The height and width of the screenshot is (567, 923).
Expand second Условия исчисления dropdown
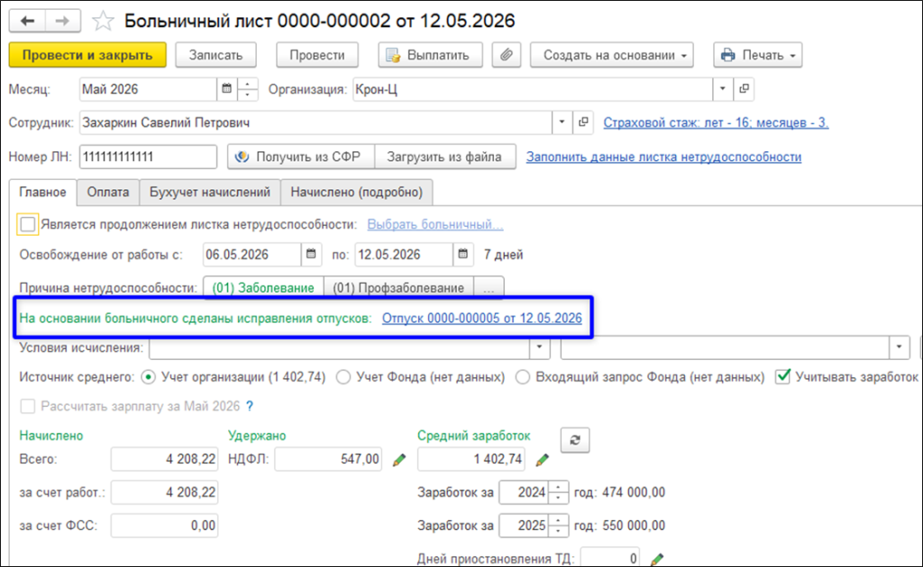(x=899, y=347)
